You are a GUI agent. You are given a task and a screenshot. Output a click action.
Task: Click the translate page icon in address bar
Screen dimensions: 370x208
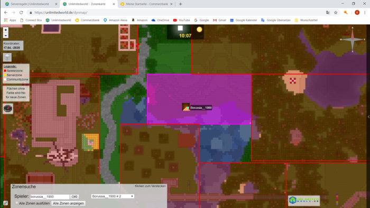(x=328, y=13)
